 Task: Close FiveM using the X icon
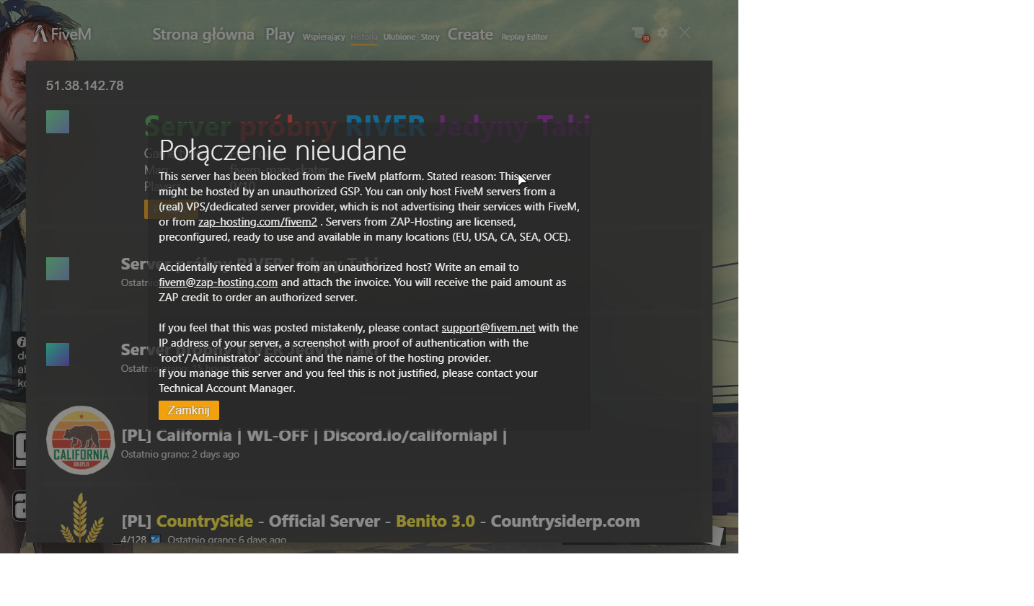click(x=685, y=33)
